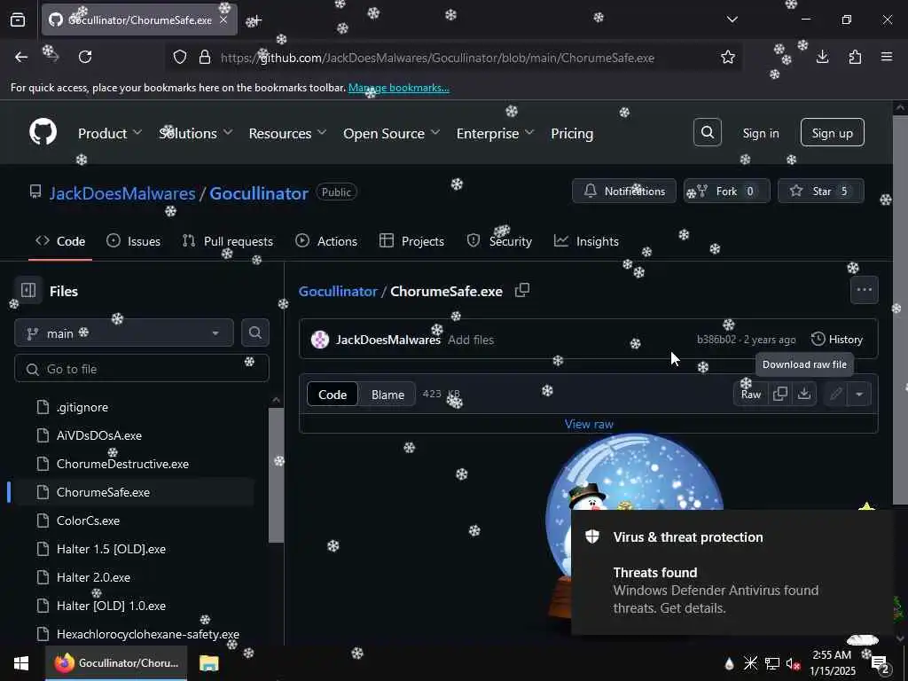Image resolution: width=908 pixels, height=681 pixels.
Task: Go back to previous page
Action: [x=21, y=57]
